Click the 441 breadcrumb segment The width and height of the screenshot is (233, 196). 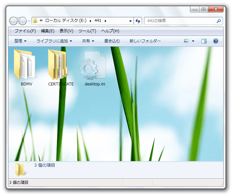(x=98, y=21)
